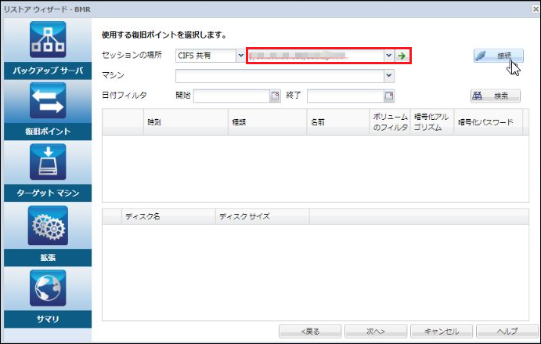Select the 復旧ポイント arrows icon
This screenshot has height=344, width=541.
[48, 100]
